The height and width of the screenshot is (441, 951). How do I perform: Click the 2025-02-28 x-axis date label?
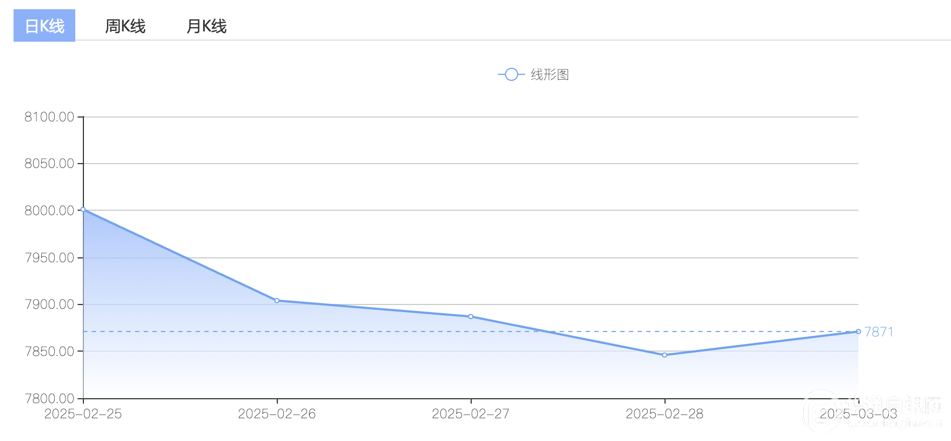(x=665, y=414)
